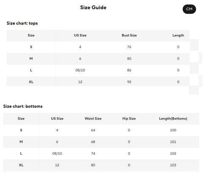This screenshot has width=203, height=177.
Task: Click the Waist Size column header
Action: [x=93, y=119]
